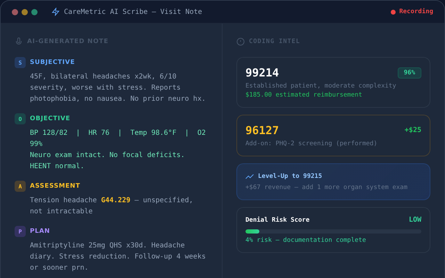Click the LOW risk status label
The width and height of the screenshot is (445, 278).
[x=415, y=219]
